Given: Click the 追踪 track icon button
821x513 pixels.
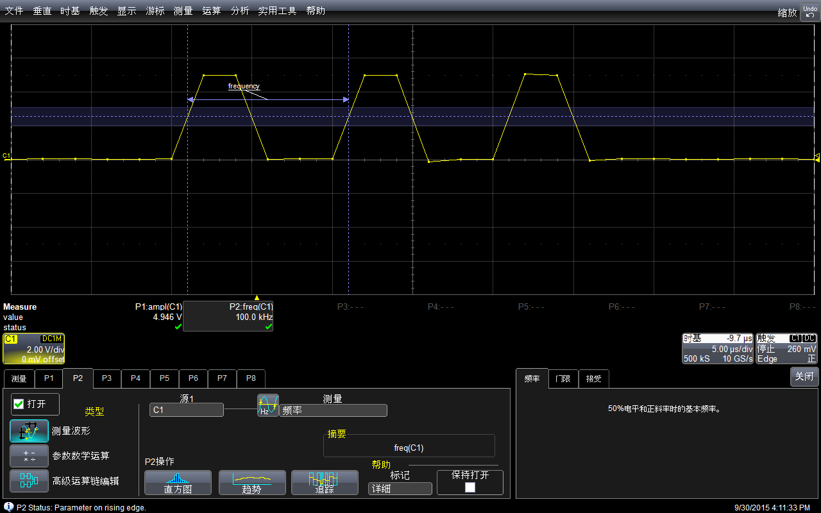Looking at the screenshot, I should coord(325,483).
